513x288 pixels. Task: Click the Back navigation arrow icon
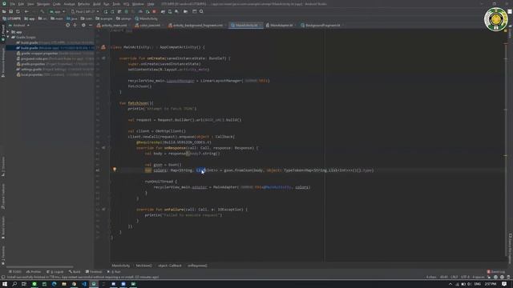click(x=26, y=11)
